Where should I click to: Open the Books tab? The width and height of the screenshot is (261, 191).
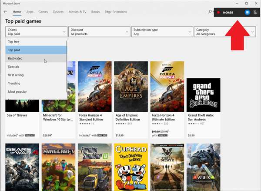pos(95,12)
